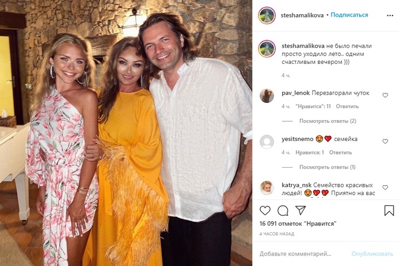Image resolution: width=399 pixels, height=266 pixels.
Task: Open the comment speech bubble icon
Action: click(x=283, y=211)
